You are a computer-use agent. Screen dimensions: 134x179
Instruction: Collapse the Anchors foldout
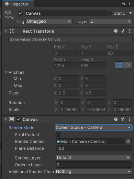pos(6,72)
